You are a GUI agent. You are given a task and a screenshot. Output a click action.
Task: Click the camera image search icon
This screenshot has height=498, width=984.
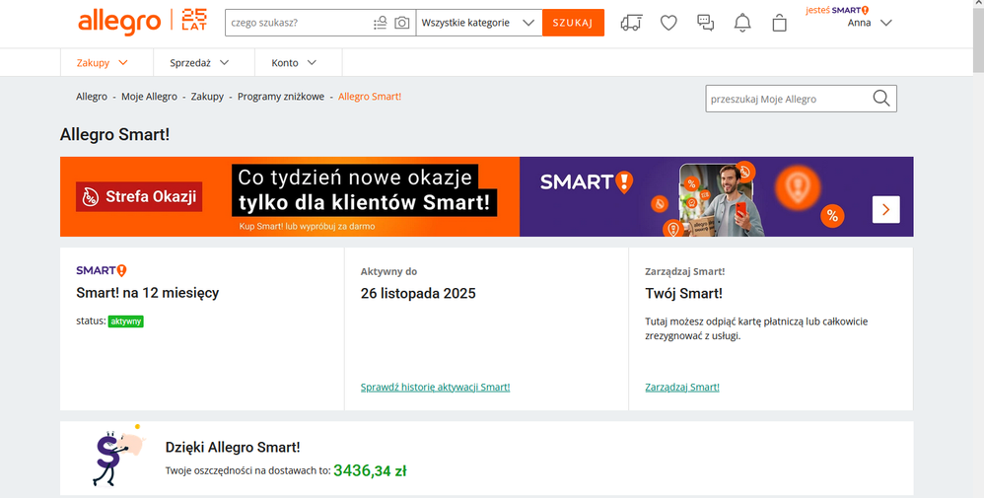pyautogui.click(x=401, y=24)
